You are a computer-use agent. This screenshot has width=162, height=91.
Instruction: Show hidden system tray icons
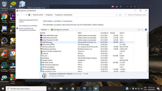[130, 89]
